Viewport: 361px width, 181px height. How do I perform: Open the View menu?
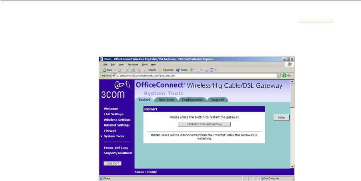point(121,65)
